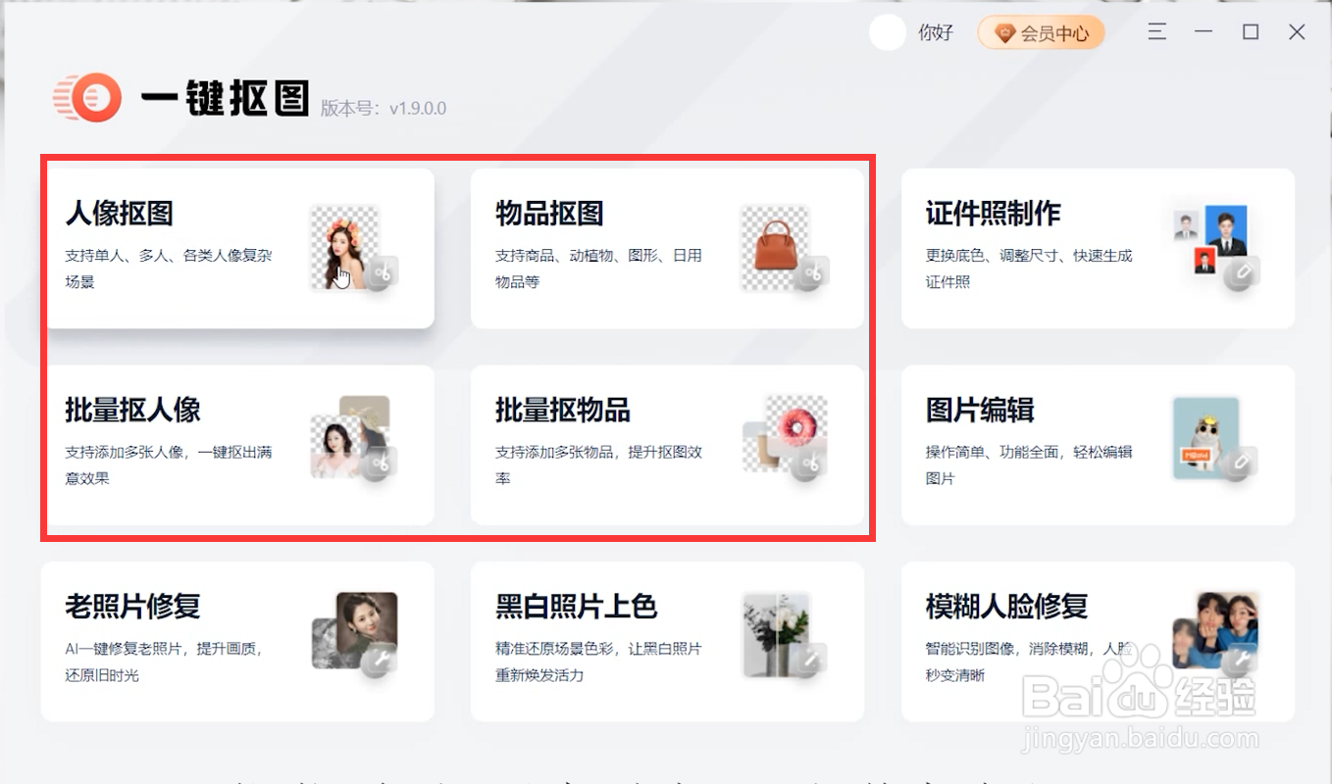Open the 黑白照片上色 colorization feature
This screenshot has width=1332, height=784.
(x=608, y=642)
